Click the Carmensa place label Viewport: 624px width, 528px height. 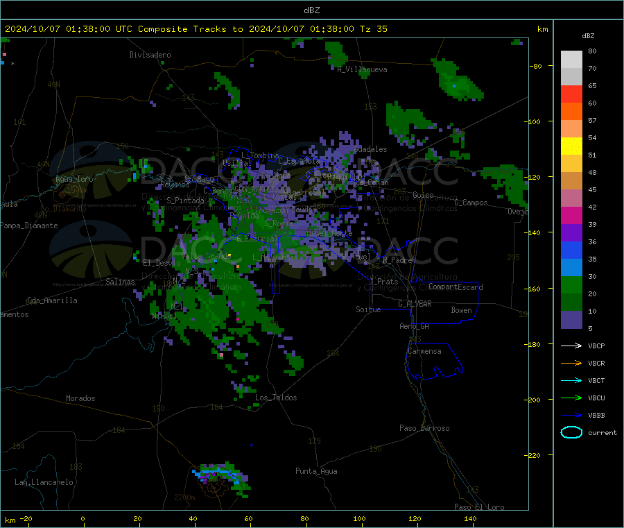pyautogui.click(x=424, y=351)
